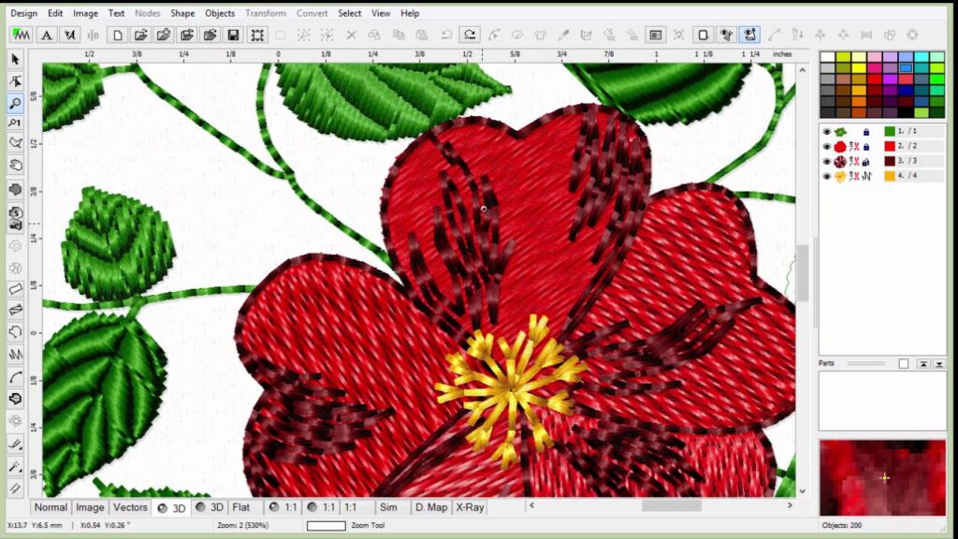Select the arrow selection tool
Image resolution: width=958 pixels, height=539 pixels.
14,59
